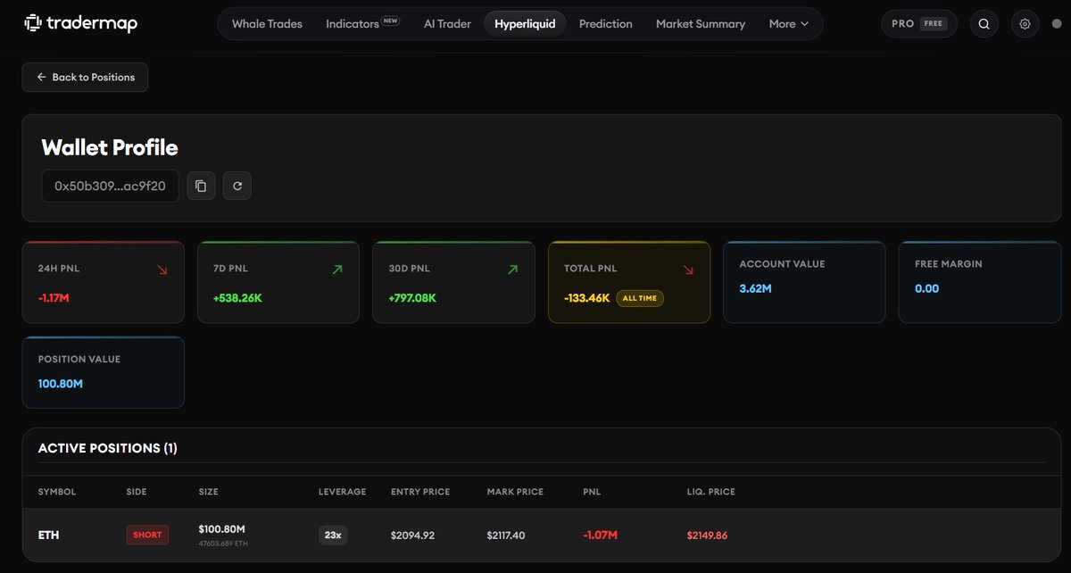Click the 7D PNL up arrow icon
This screenshot has width=1071, height=573.
point(336,270)
